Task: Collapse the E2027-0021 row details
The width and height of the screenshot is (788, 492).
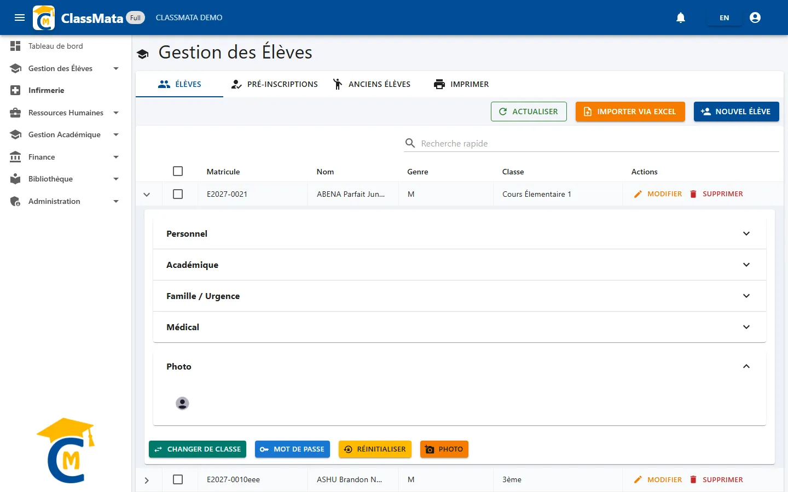Action: [x=147, y=195]
